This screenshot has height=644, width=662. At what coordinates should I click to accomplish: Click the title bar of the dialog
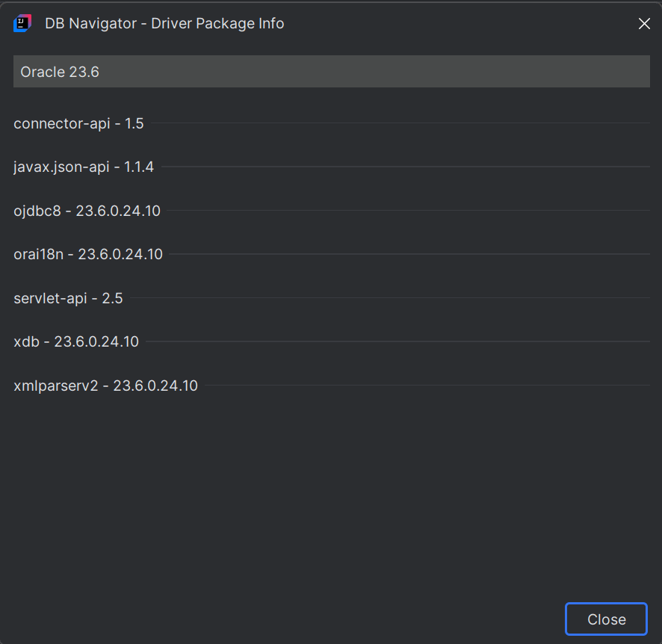331,23
